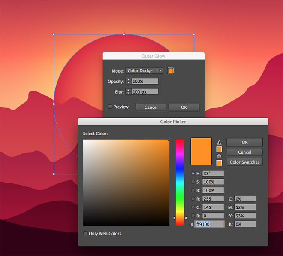Click the Blur stepper arrows

[128, 91]
